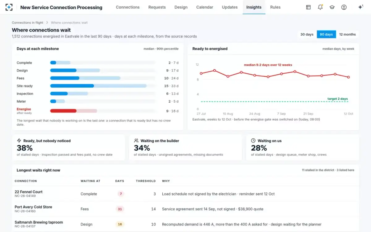Open the 22 Fennel Court connection

(x=28, y=192)
